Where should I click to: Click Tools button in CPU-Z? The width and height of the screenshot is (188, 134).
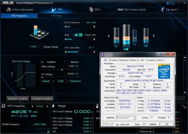point(137,124)
